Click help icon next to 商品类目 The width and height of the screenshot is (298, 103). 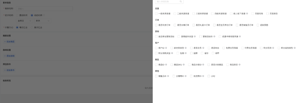pos(240,65)
